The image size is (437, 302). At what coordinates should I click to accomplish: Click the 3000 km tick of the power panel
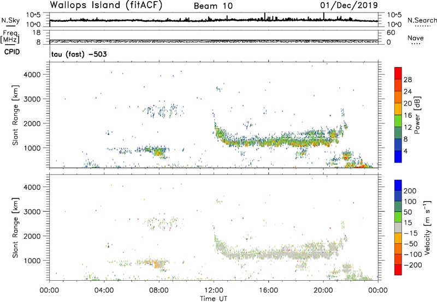pyautogui.click(x=32, y=99)
